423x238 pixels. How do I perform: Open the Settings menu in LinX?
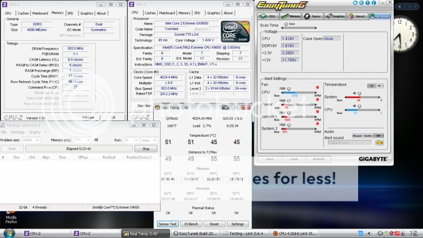click(x=18, y=132)
